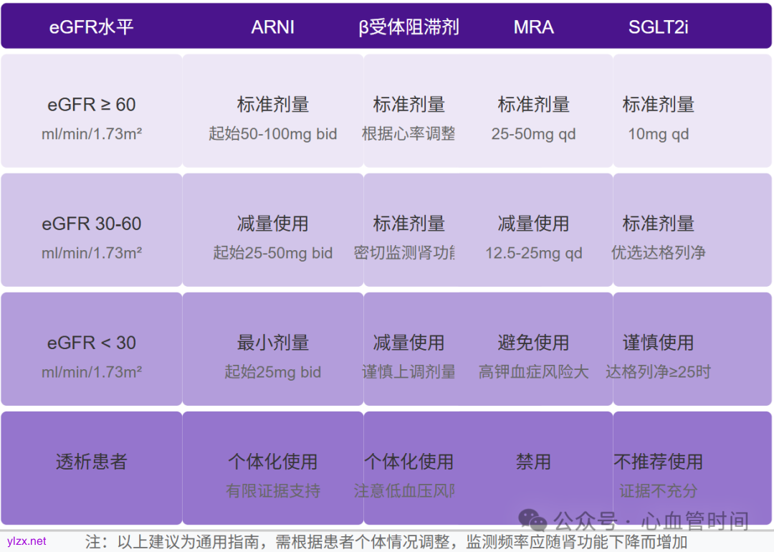Screen dimensions: 774x552
Task: Select the 优选达格列净 text cell
Action: (x=658, y=253)
